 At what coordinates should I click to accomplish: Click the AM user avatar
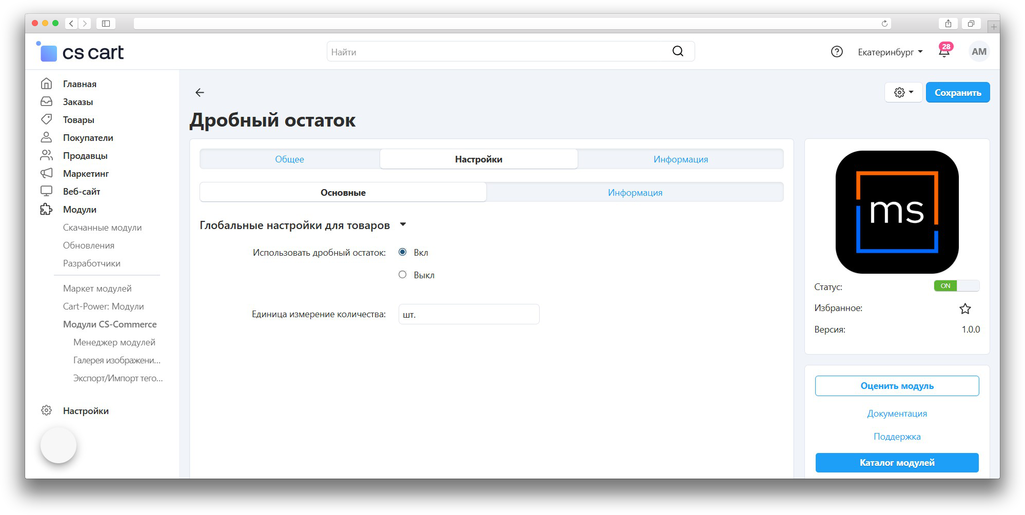click(978, 52)
